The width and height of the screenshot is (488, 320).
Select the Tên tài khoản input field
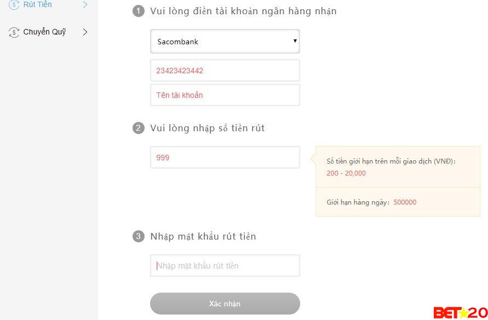[225, 95]
